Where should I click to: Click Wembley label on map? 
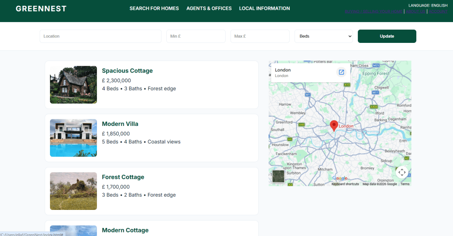(298, 113)
